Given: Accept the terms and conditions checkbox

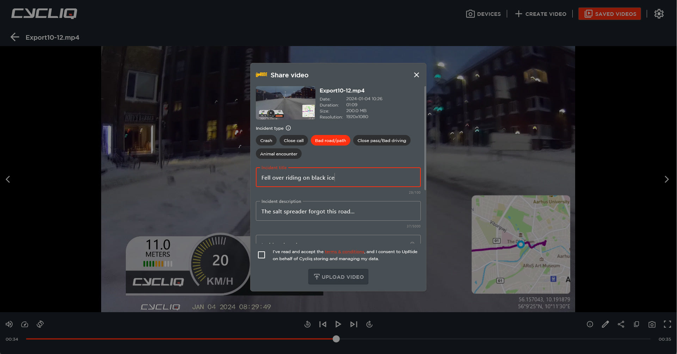Looking at the screenshot, I should point(261,255).
